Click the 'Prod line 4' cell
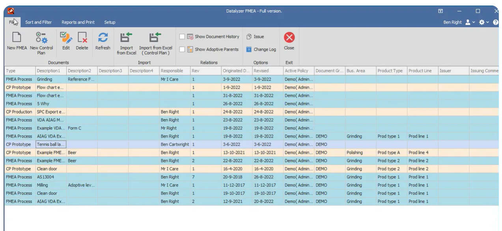The image size is (502, 231). [x=423, y=152]
